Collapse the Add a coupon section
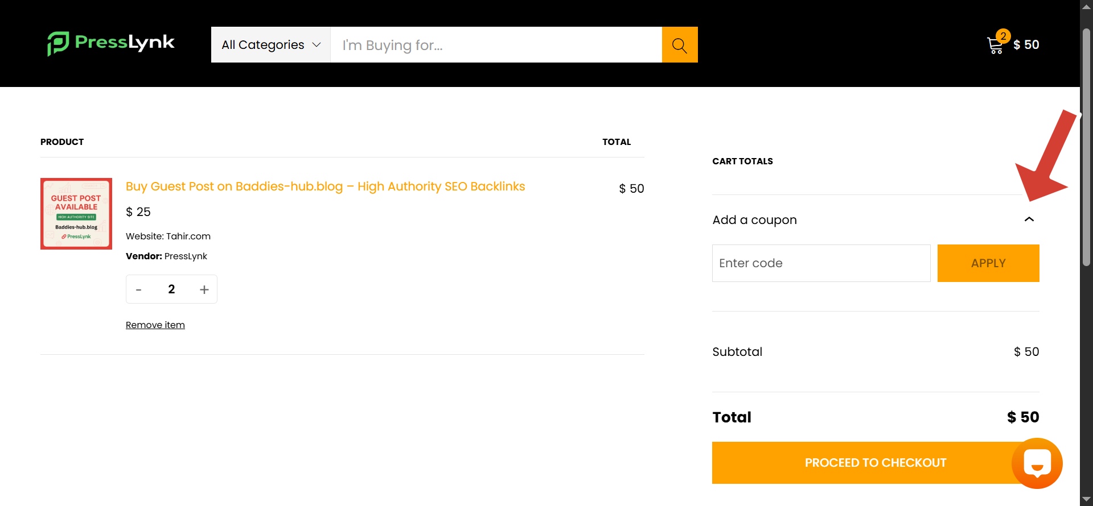Image resolution: width=1093 pixels, height=506 pixels. point(1029,219)
